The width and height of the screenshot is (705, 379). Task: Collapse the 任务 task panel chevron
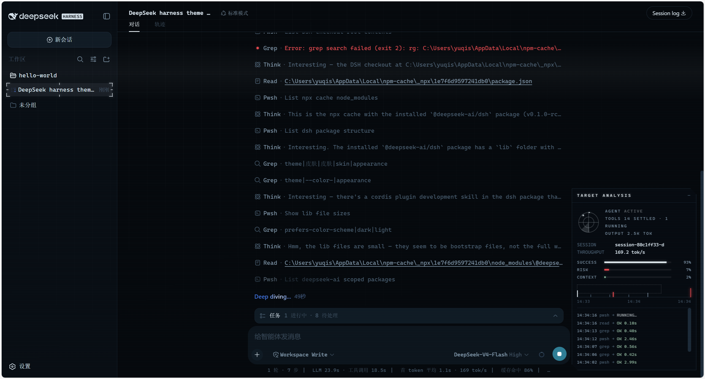(555, 316)
